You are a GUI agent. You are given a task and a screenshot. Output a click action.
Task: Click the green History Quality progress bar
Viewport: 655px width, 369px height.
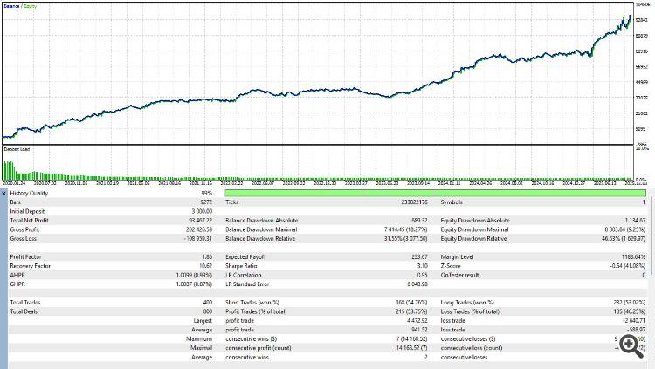pos(435,194)
